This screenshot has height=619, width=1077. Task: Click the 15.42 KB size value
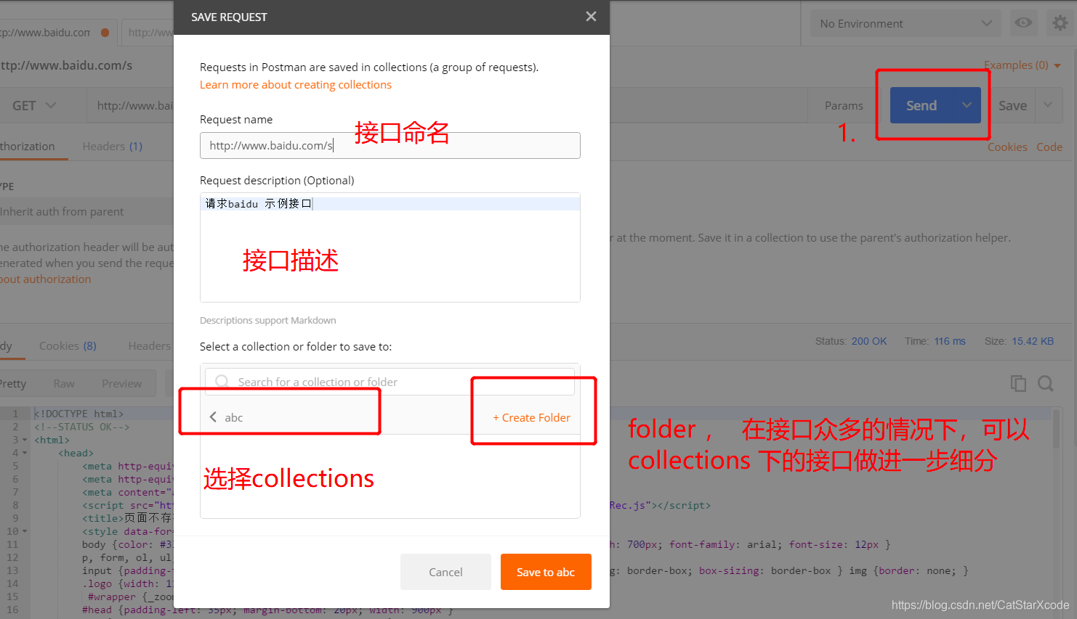point(1033,341)
